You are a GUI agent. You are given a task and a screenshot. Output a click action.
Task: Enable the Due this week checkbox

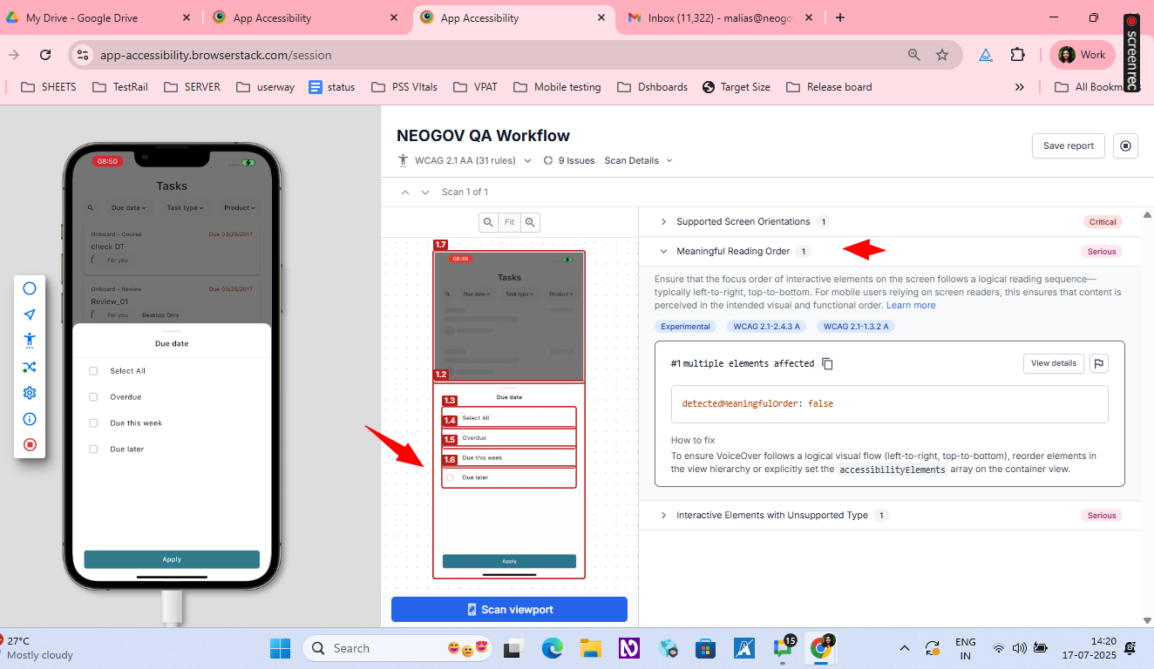[94, 423]
